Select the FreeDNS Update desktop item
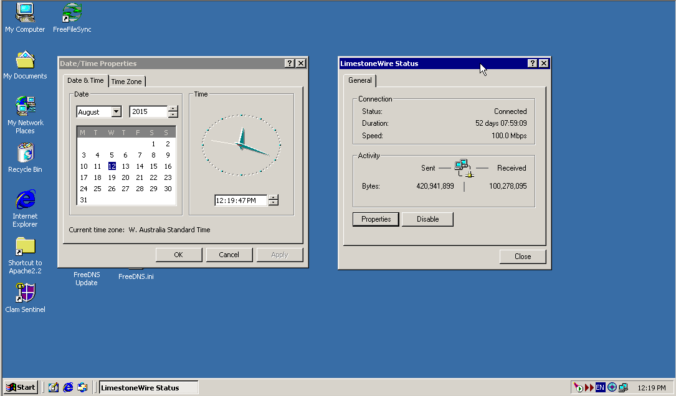This screenshot has height=396, width=676. [x=87, y=278]
